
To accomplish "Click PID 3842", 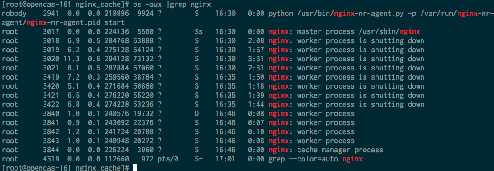I will pos(51,132).
